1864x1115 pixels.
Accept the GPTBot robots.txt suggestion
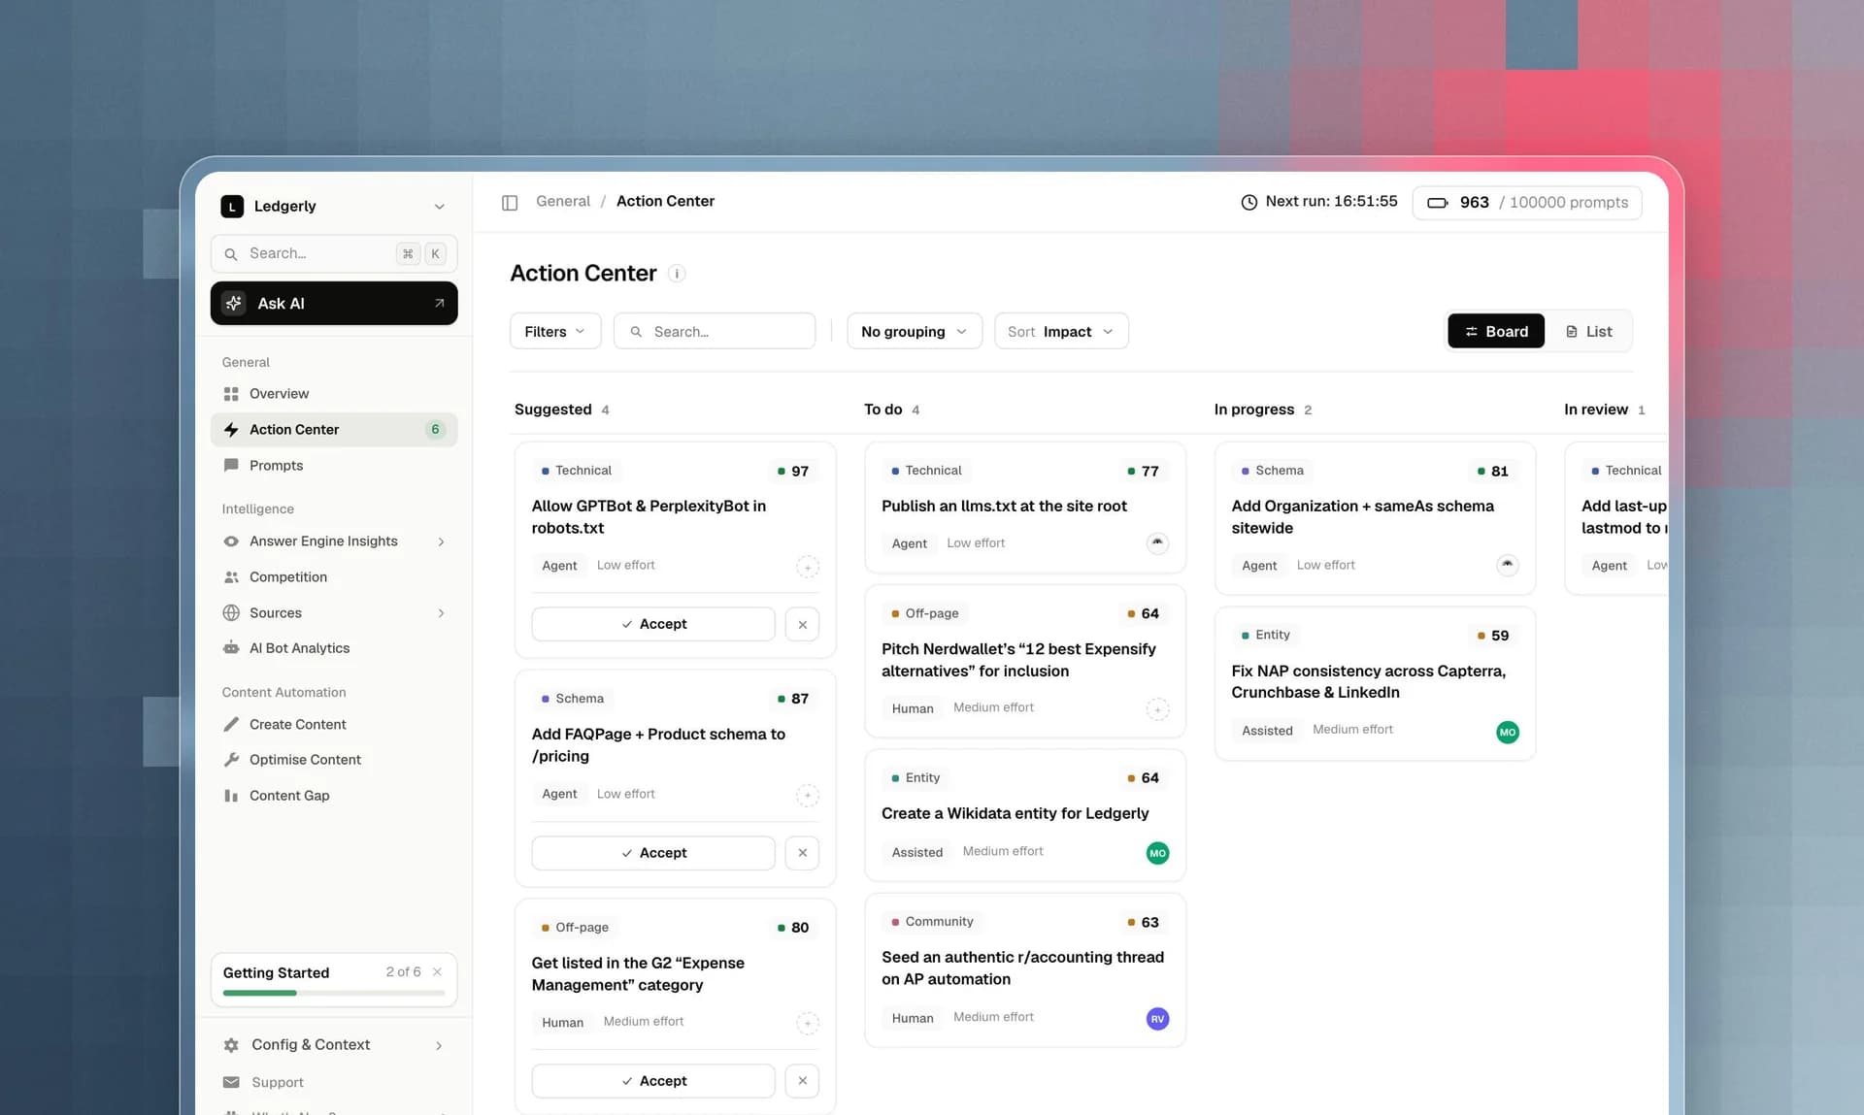(x=653, y=625)
